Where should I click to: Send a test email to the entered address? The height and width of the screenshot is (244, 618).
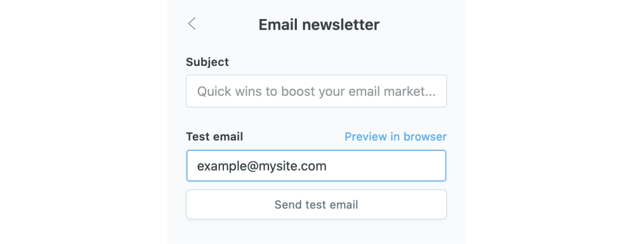(x=316, y=205)
